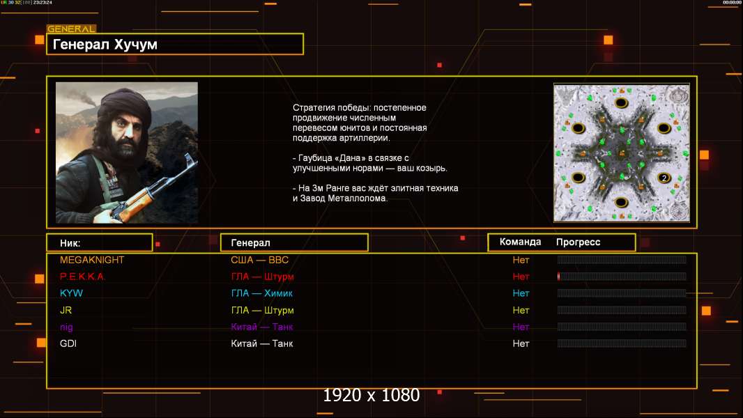Click P.E.K.K.A.'s loading progress bar

[x=622, y=276]
